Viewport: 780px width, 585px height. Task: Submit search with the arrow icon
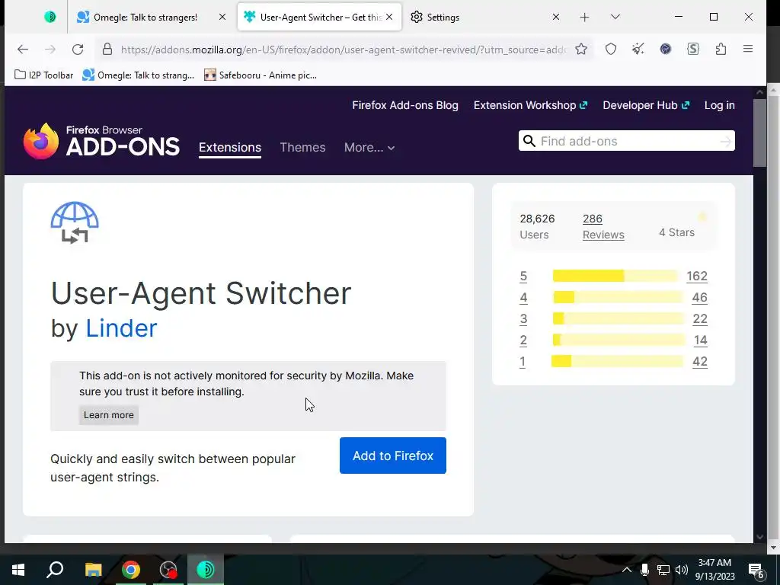click(726, 141)
